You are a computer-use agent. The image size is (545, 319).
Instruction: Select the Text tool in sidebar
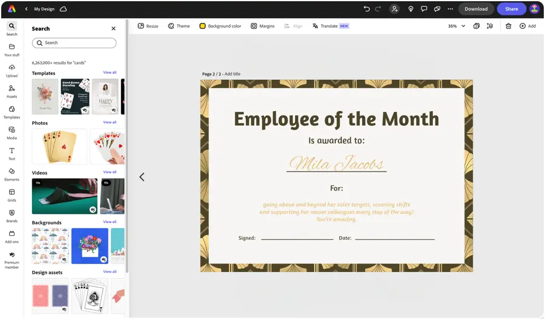12,153
